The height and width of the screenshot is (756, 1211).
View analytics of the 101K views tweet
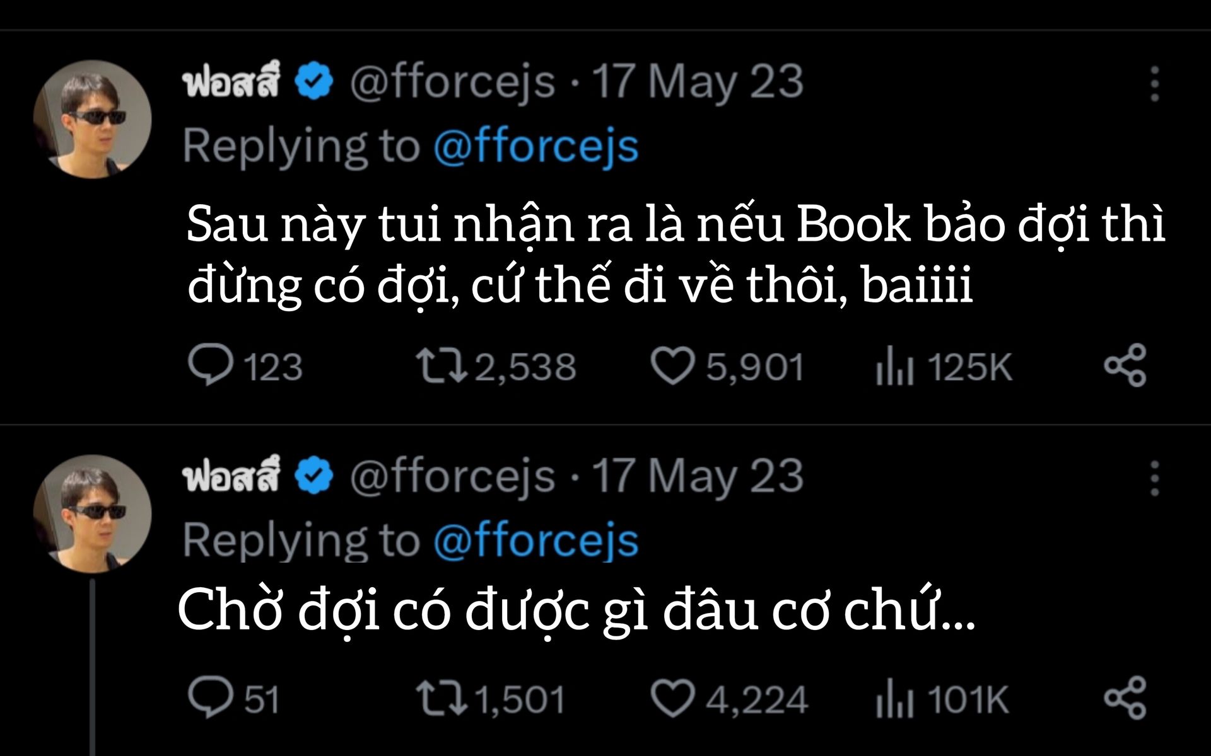(894, 699)
